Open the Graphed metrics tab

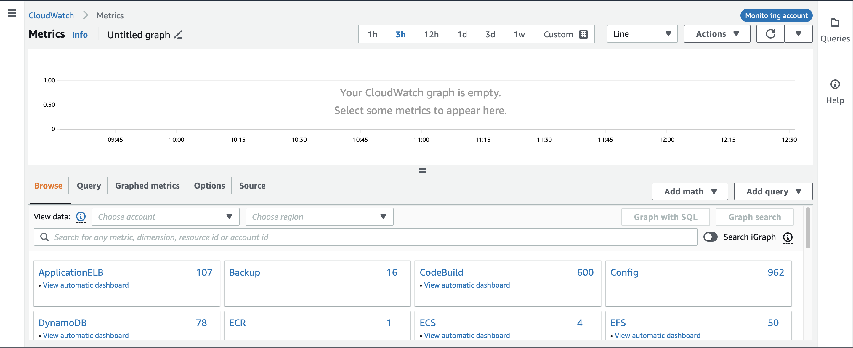coord(147,186)
